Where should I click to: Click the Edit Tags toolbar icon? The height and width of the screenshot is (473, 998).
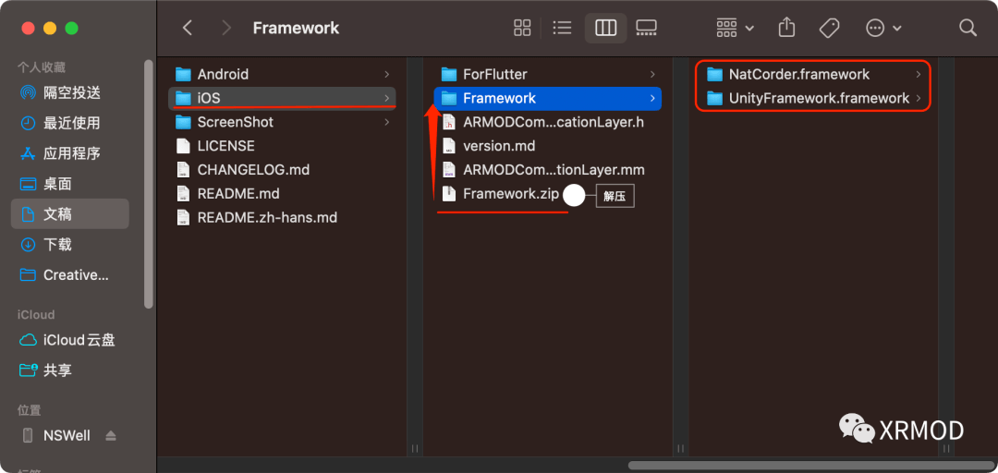click(829, 28)
